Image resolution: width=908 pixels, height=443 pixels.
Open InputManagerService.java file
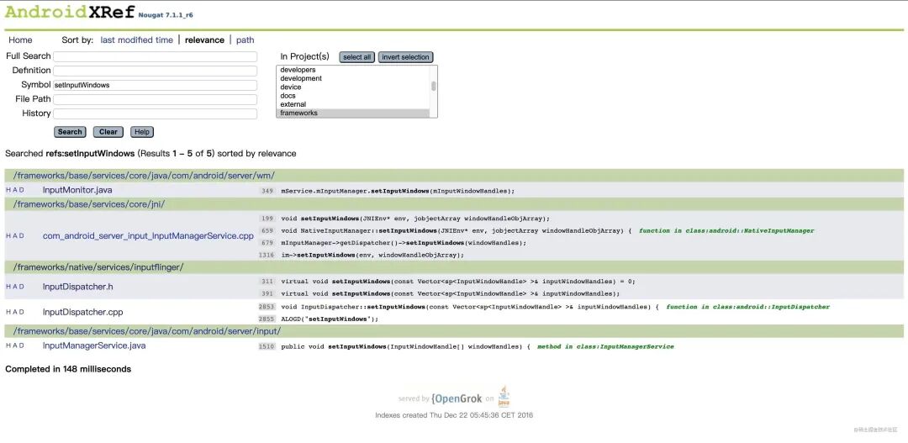[94, 345]
